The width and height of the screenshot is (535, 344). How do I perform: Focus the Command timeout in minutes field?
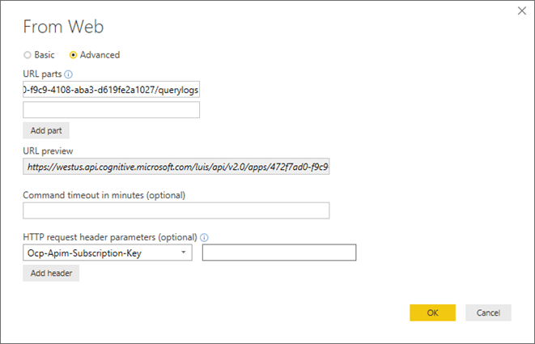point(176,210)
